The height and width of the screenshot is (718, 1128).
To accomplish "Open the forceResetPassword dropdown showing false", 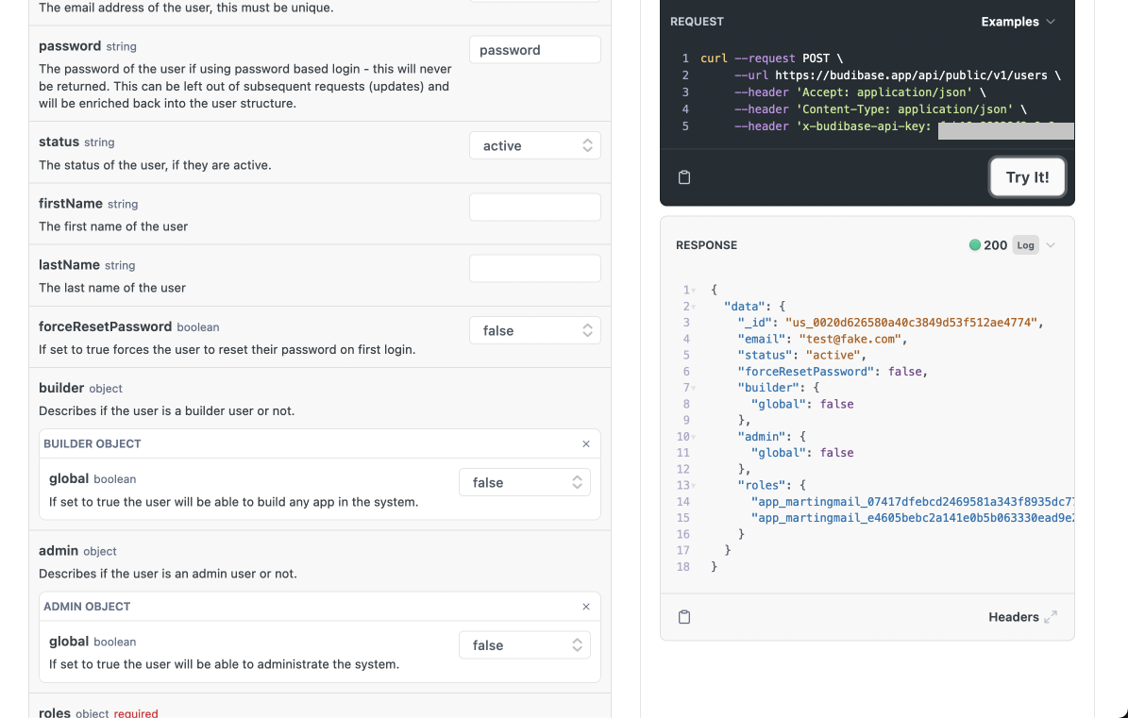I will click(x=534, y=330).
